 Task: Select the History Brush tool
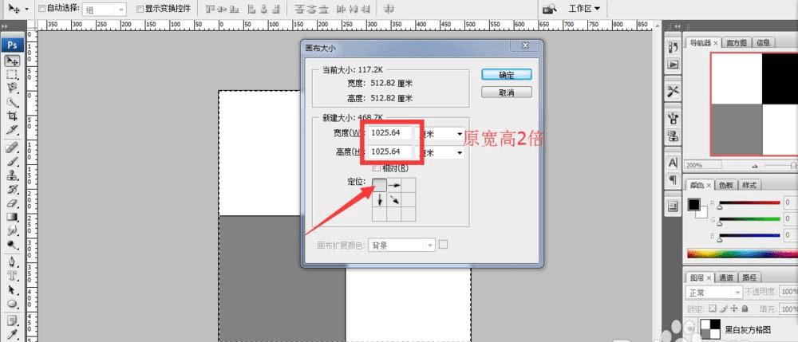click(12, 190)
